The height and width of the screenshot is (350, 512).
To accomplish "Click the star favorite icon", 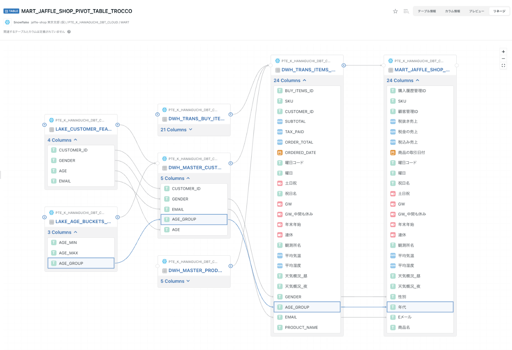I will 395,11.
